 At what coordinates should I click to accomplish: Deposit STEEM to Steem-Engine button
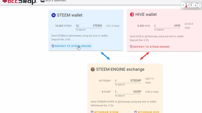click(71, 46)
